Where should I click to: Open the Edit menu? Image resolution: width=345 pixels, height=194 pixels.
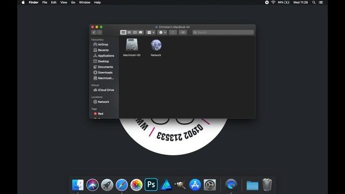[x=54, y=2]
